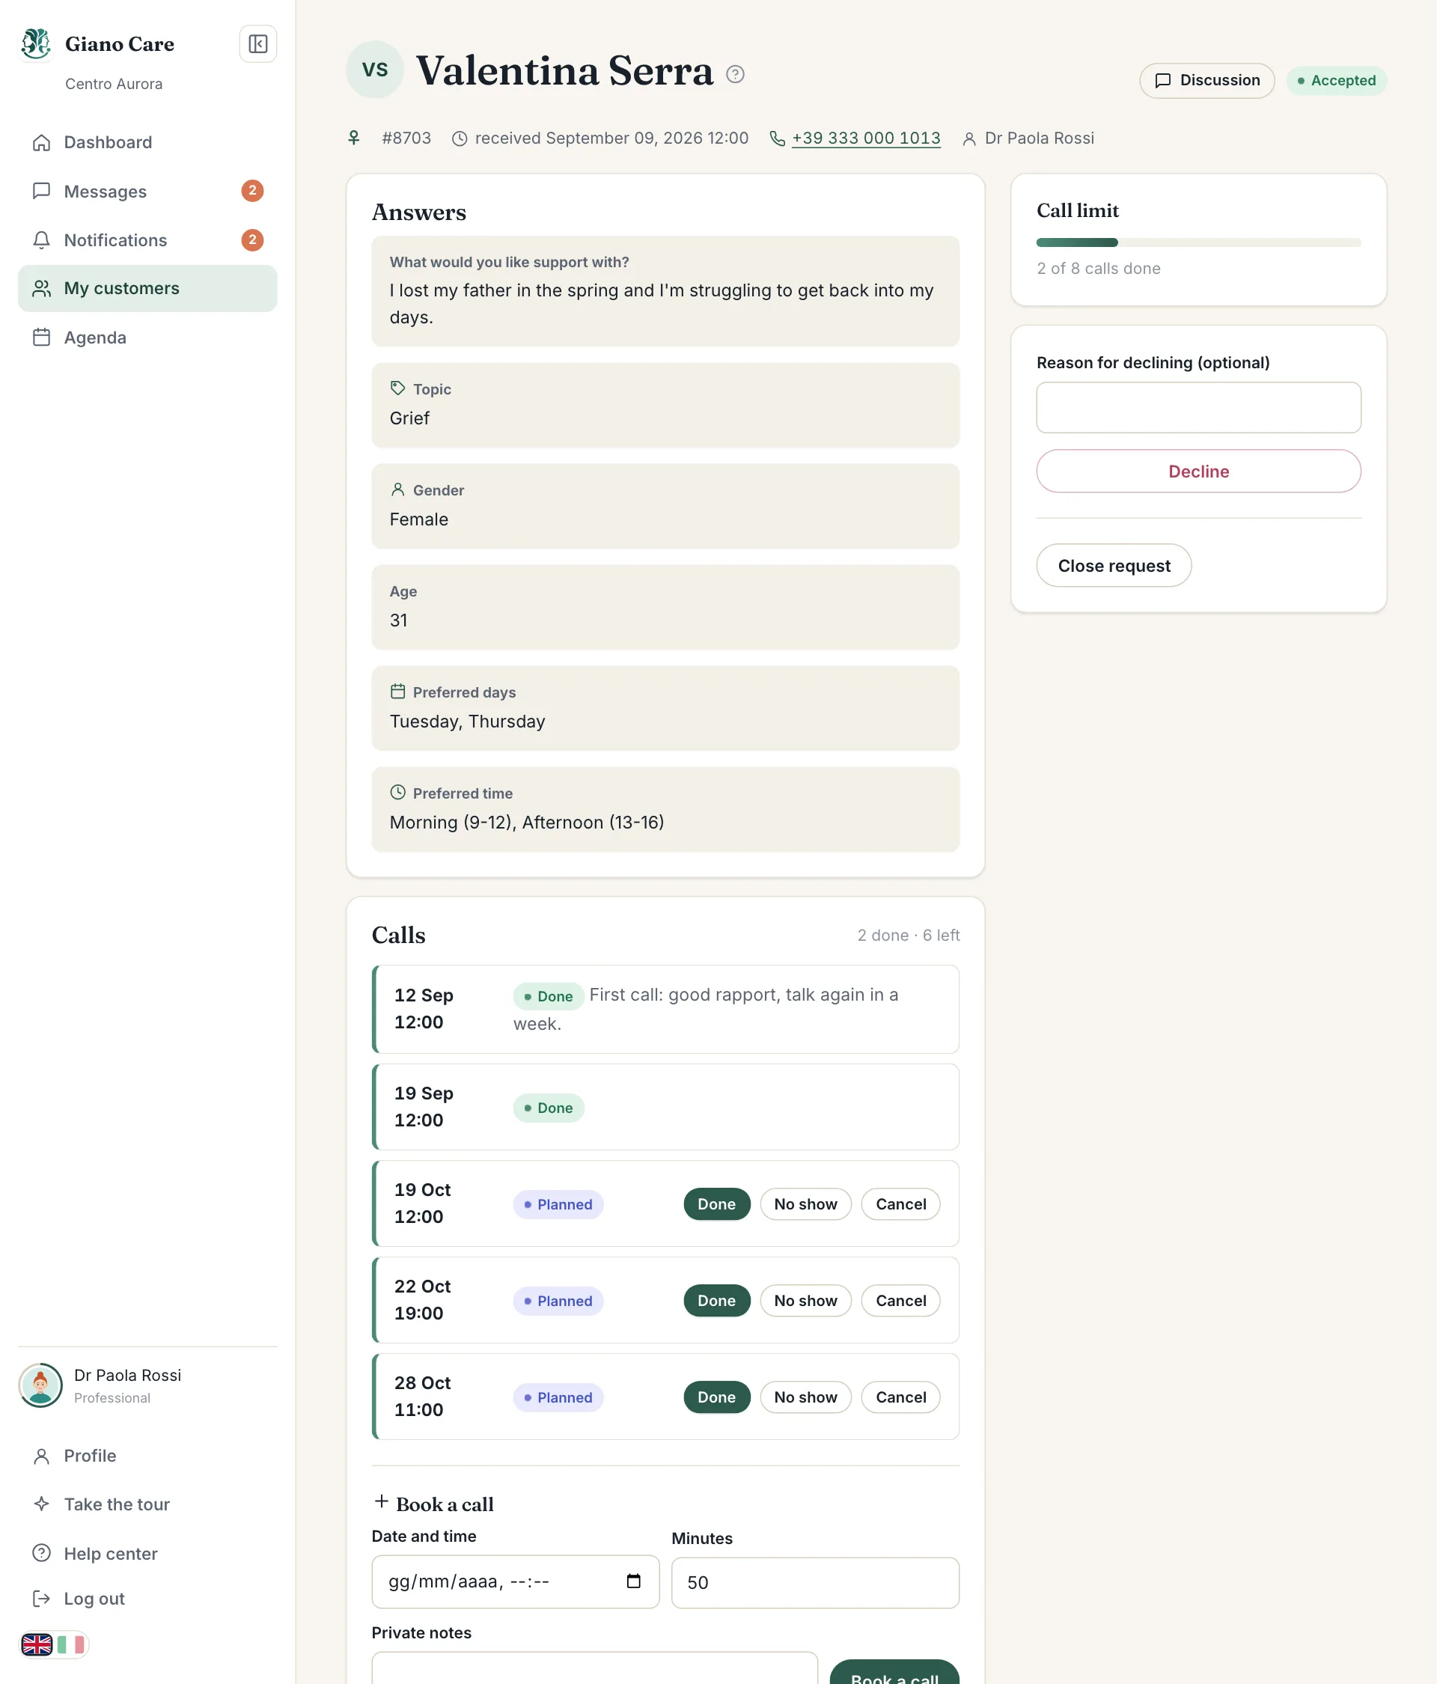
Task: Open Profile settings
Action: tap(147, 1456)
